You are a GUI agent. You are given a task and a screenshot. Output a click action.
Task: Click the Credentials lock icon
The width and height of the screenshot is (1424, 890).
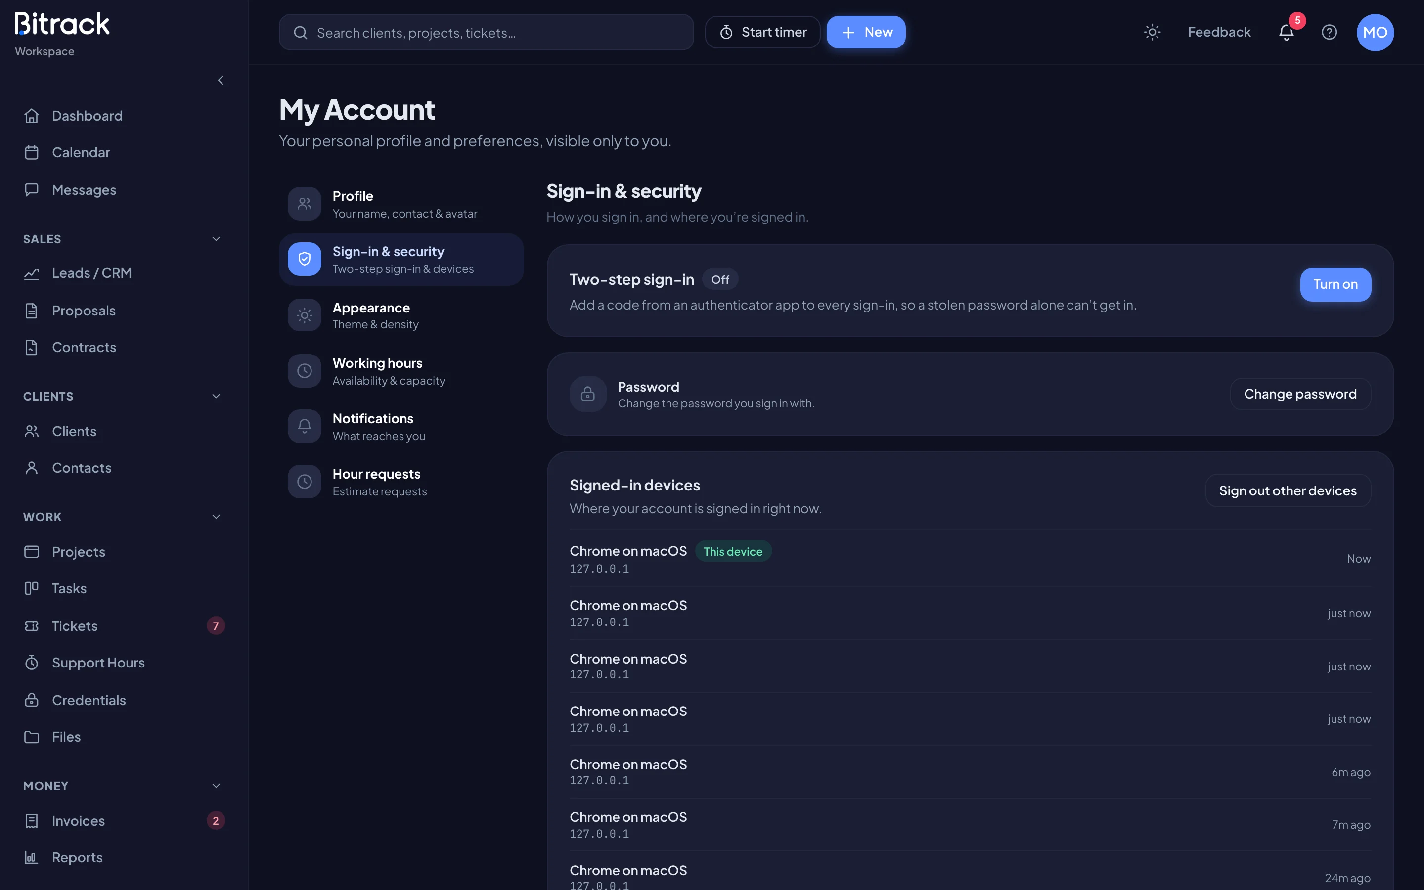pyautogui.click(x=32, y=700)
